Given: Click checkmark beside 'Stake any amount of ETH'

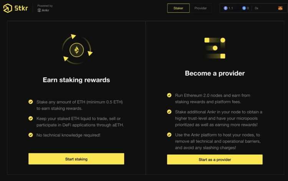Looking at the screenshot, I should click(x=31, y=102).
